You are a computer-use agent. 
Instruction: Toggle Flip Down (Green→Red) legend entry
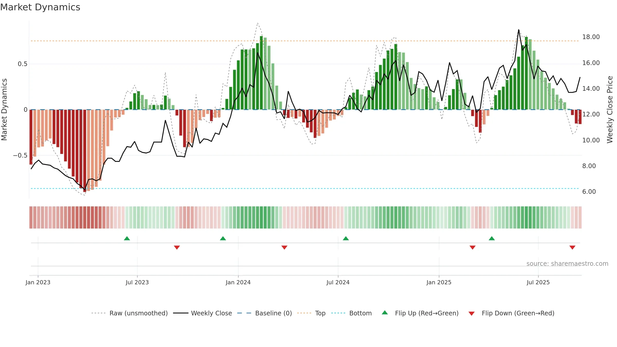511,313
